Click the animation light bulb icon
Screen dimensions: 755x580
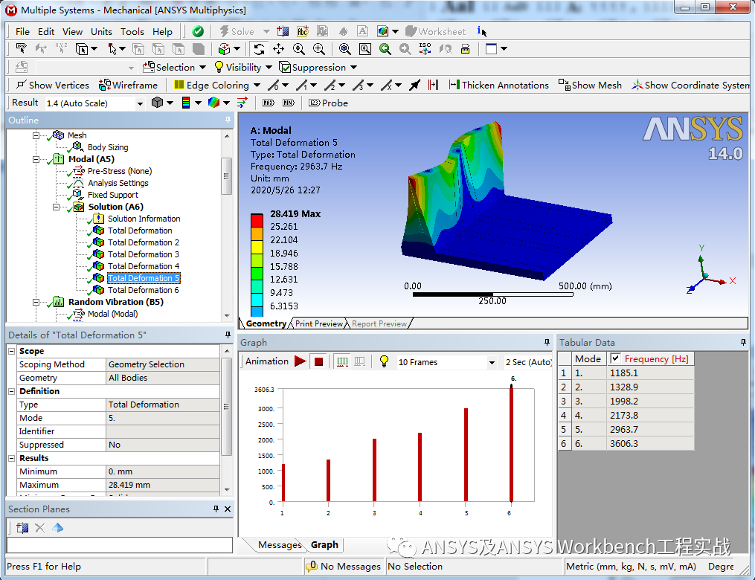click(x=384, y=361)
